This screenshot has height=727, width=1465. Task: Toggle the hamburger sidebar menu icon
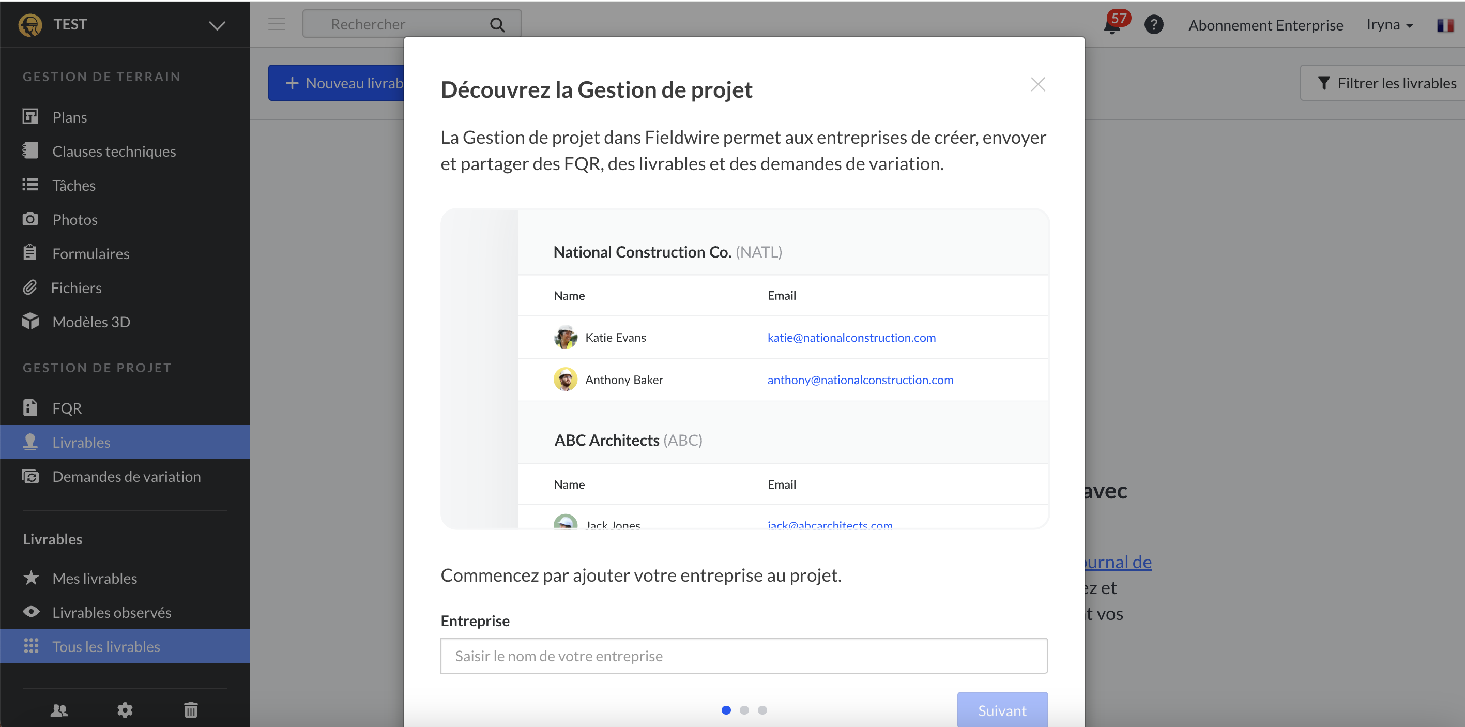click(277, 24)
